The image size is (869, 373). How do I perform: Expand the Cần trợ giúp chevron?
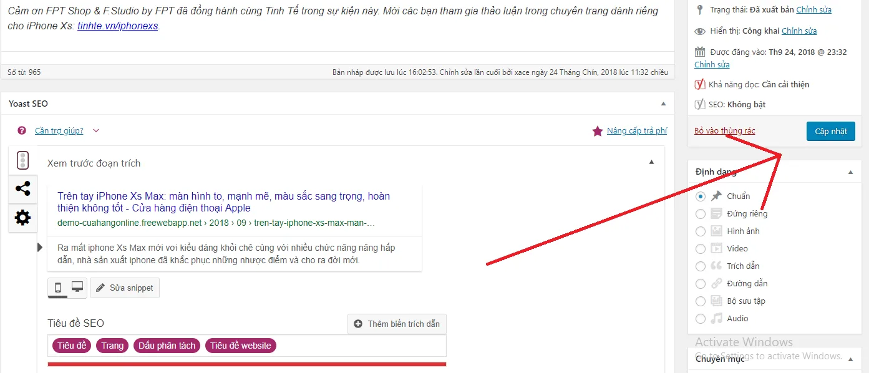coord(95,131)
